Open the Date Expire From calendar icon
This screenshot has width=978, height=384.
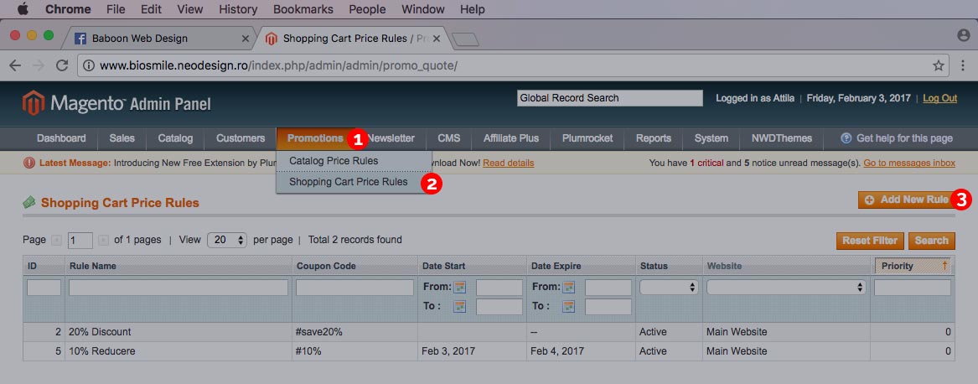[x=569, y=288]
